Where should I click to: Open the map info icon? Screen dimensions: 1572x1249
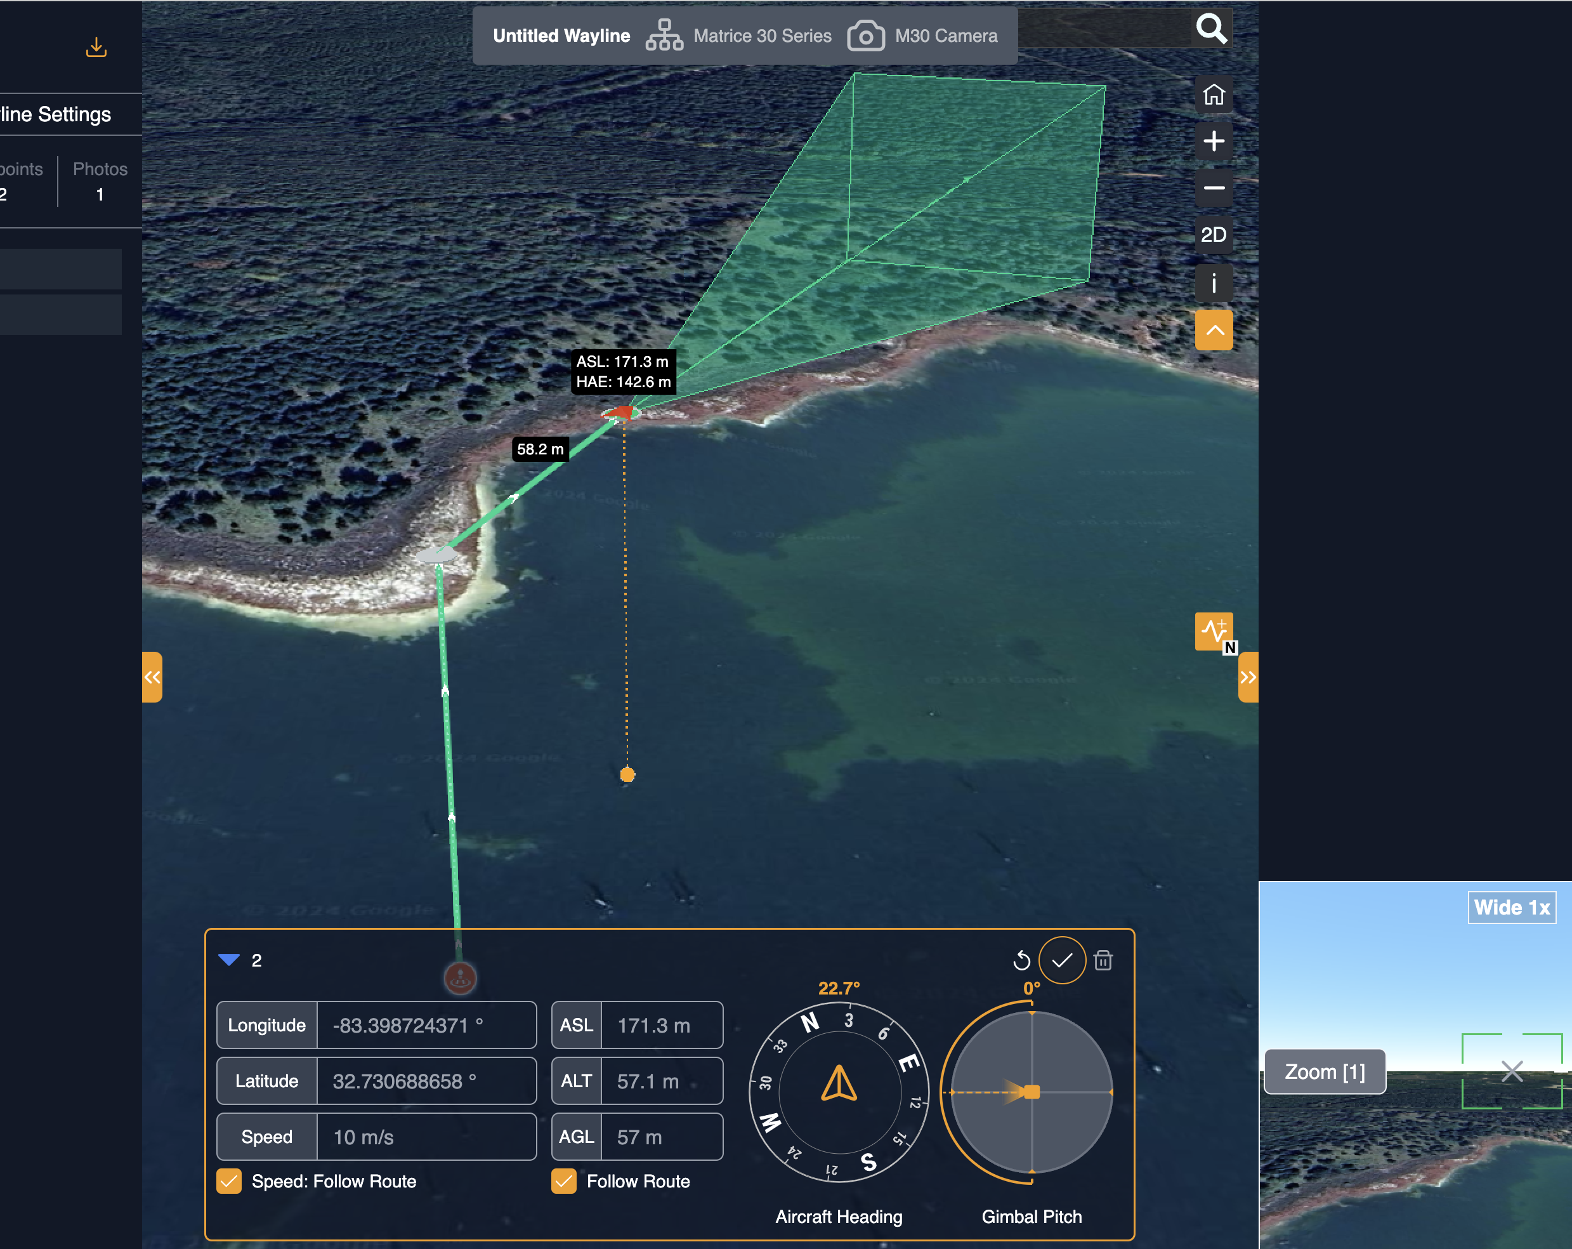point(1214,282)
